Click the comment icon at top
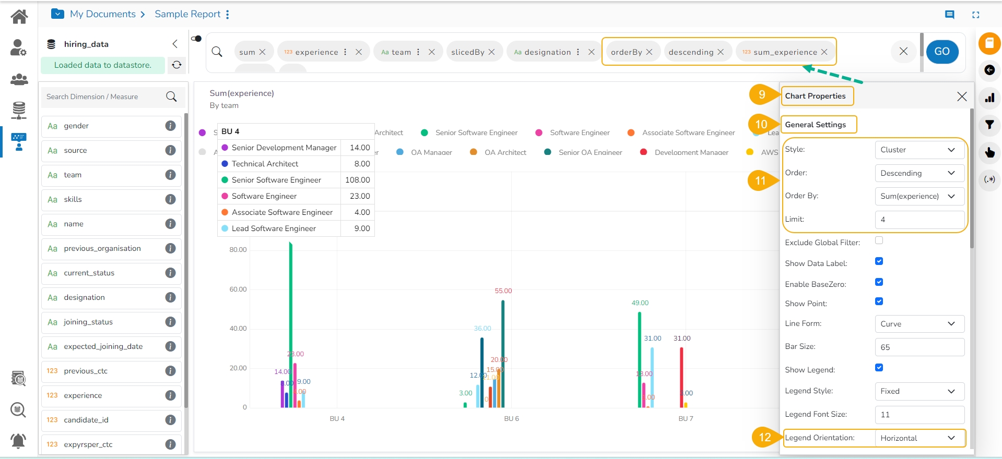The image size is (1002, 459). 949,15
